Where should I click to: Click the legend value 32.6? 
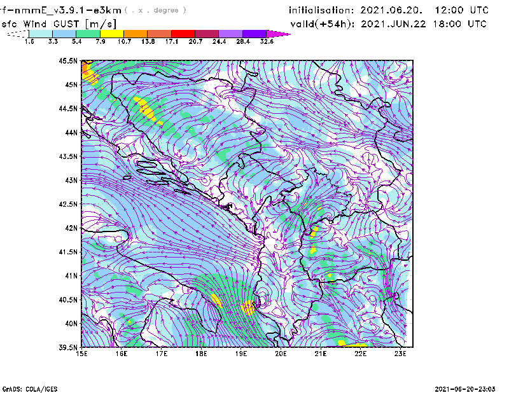point(267,41)
